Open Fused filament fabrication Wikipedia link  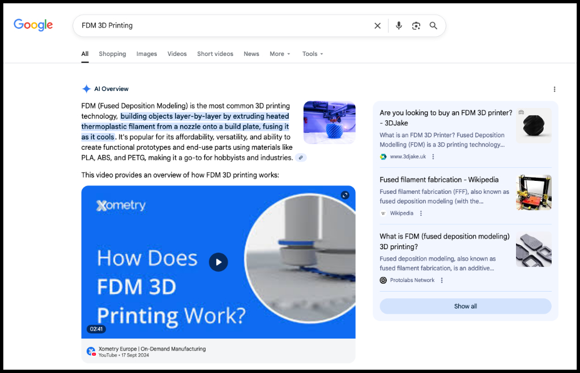(439, 180)
